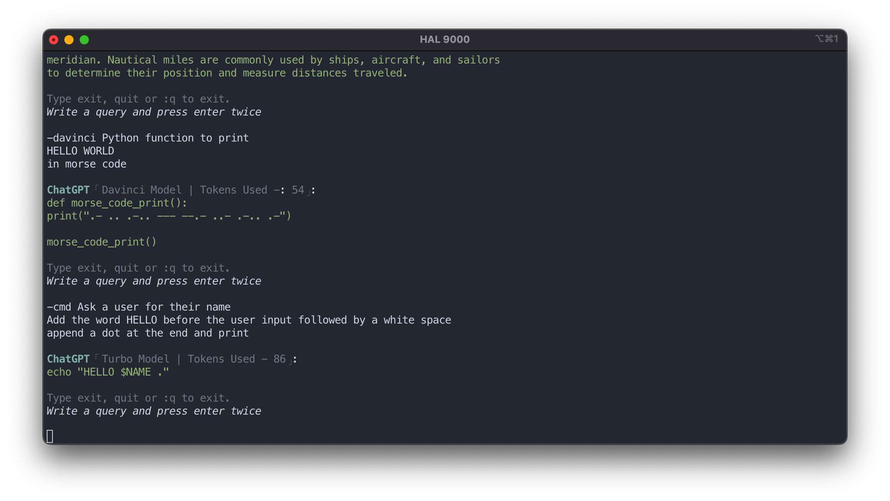Click the standalone "morse_code_print()" call line
This screenshot has width=890, height=501.
coord(101,242)
